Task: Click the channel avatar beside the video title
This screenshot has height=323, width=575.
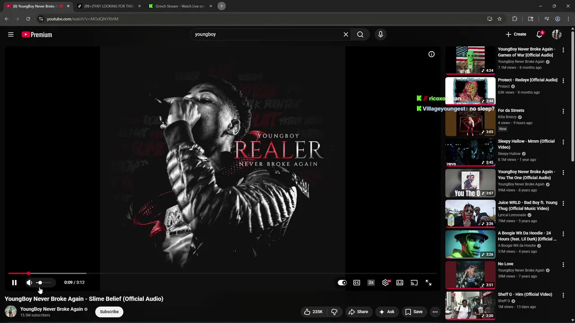Action: pyautogui.click(x=11, y=311)
